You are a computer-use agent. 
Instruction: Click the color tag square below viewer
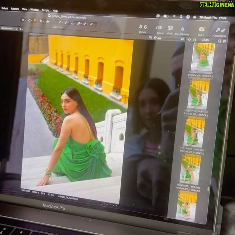pyautogui.click(x=101, y=203)
